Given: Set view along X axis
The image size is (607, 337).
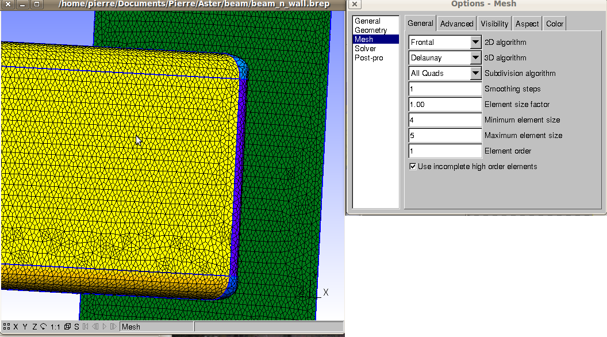Looking at the screenshot, I should (x=16, y=327).
